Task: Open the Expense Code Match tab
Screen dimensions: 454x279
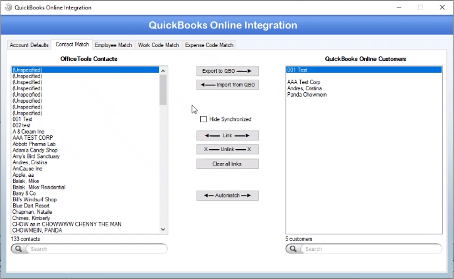Action: tap(209, 45)
